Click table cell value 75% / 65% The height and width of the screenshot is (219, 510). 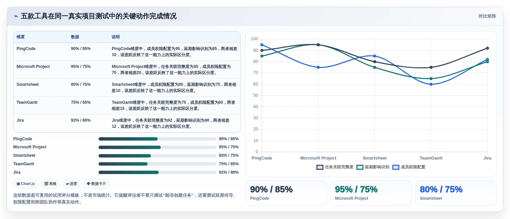click(81, 102)
